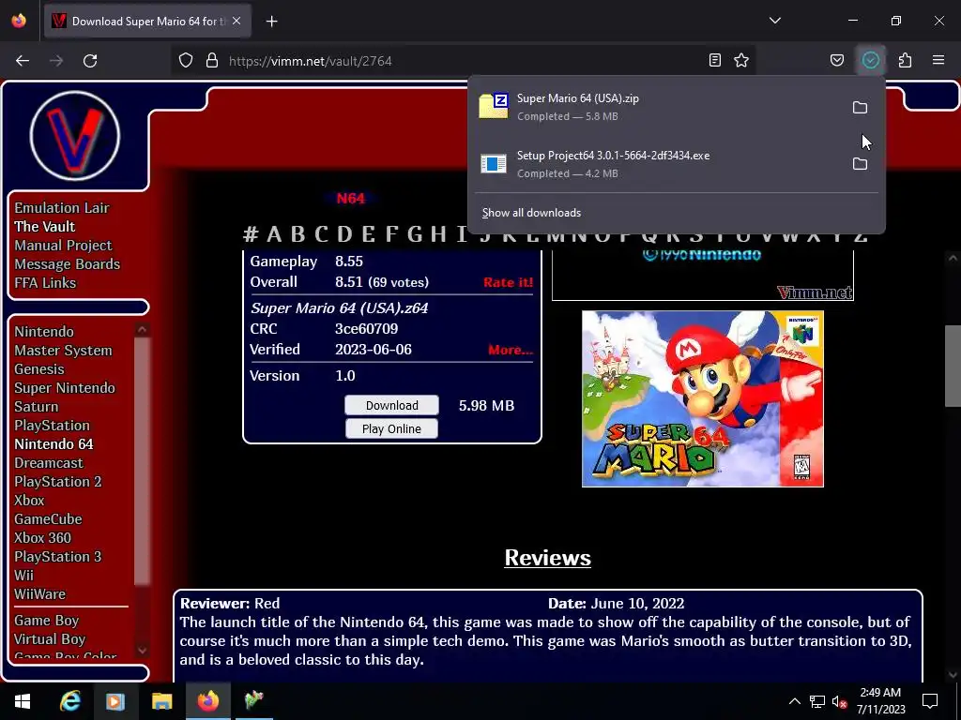Click the muted volume tray icon
This screenshot has width=961, height=720.
point(839,701)
